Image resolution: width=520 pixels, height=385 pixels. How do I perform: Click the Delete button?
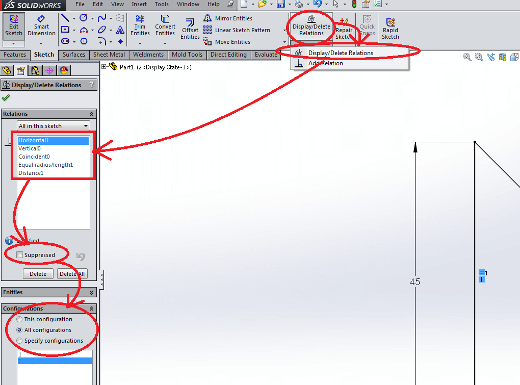38,274
